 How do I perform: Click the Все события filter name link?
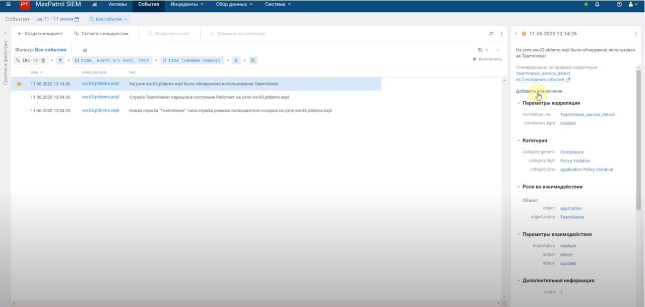click(x=50, y=50)
